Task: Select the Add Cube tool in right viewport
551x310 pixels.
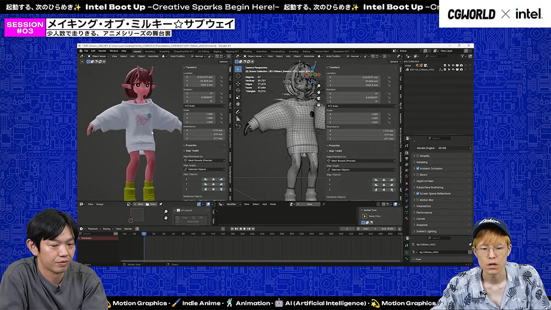Action: (238, 126)
